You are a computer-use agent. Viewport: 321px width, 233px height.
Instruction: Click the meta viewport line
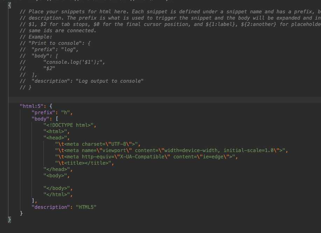172,150
